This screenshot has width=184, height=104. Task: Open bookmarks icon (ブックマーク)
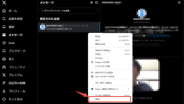click(x=4, y=51)
